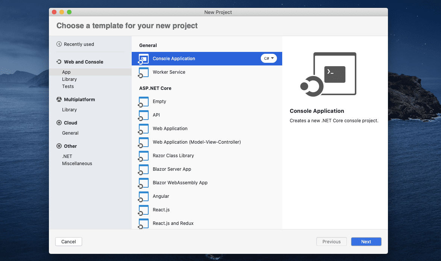Viewport: 441px width, 261px height.
Task: Select Library under Multiplatform
Action: tap(69, 110)
